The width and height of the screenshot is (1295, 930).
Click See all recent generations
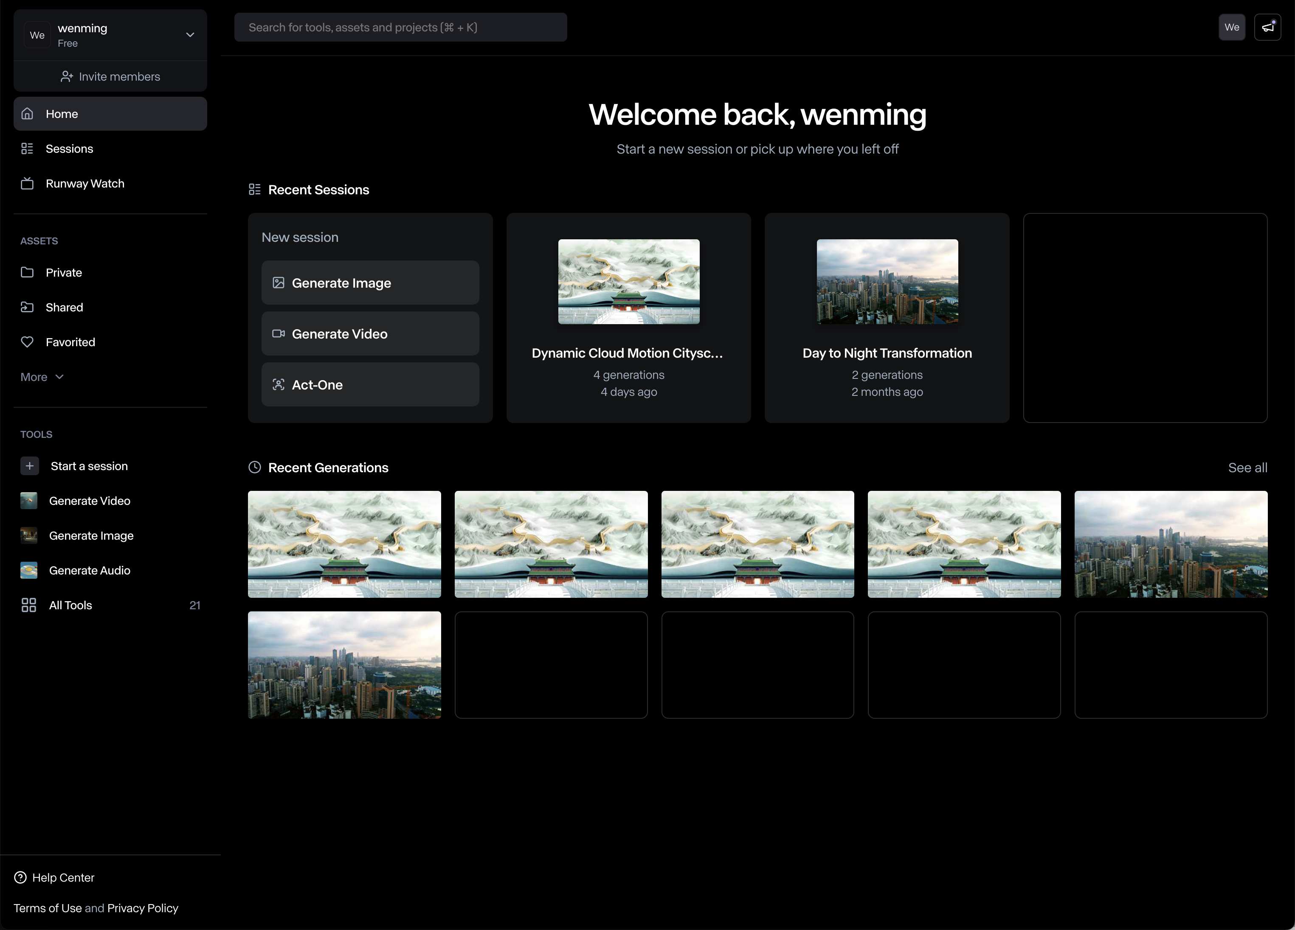tap(1247, 468)
